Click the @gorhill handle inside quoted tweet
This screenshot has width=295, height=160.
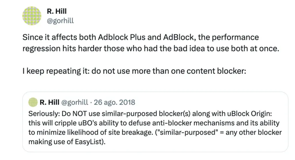point(75,102)
